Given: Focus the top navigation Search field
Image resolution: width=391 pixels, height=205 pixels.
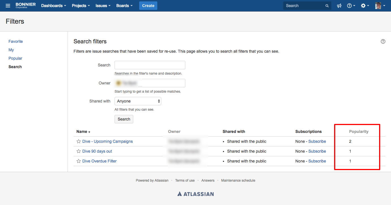Looking at the screenshot, I should pos(307,6).
